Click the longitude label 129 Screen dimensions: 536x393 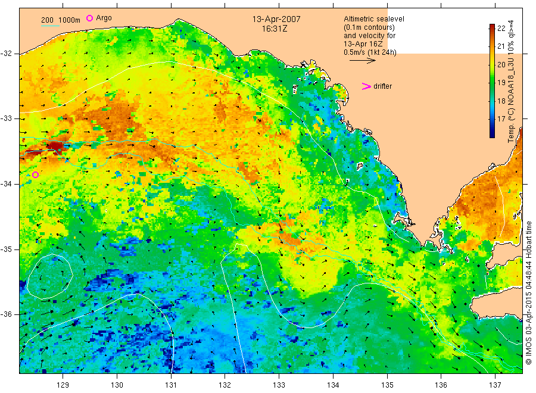pyautogui.click(x=63, y=385)
